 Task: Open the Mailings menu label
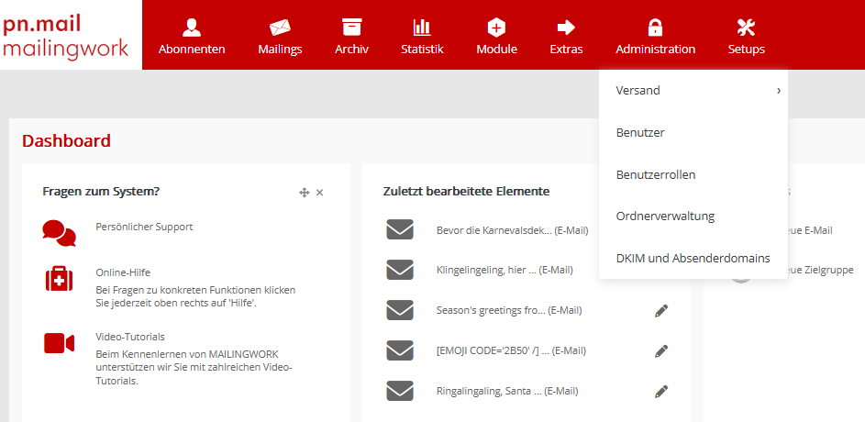click(281, 50)
